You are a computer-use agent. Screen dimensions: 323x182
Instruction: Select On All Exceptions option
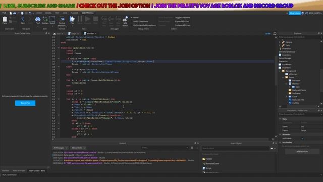(x=139, y=21)
